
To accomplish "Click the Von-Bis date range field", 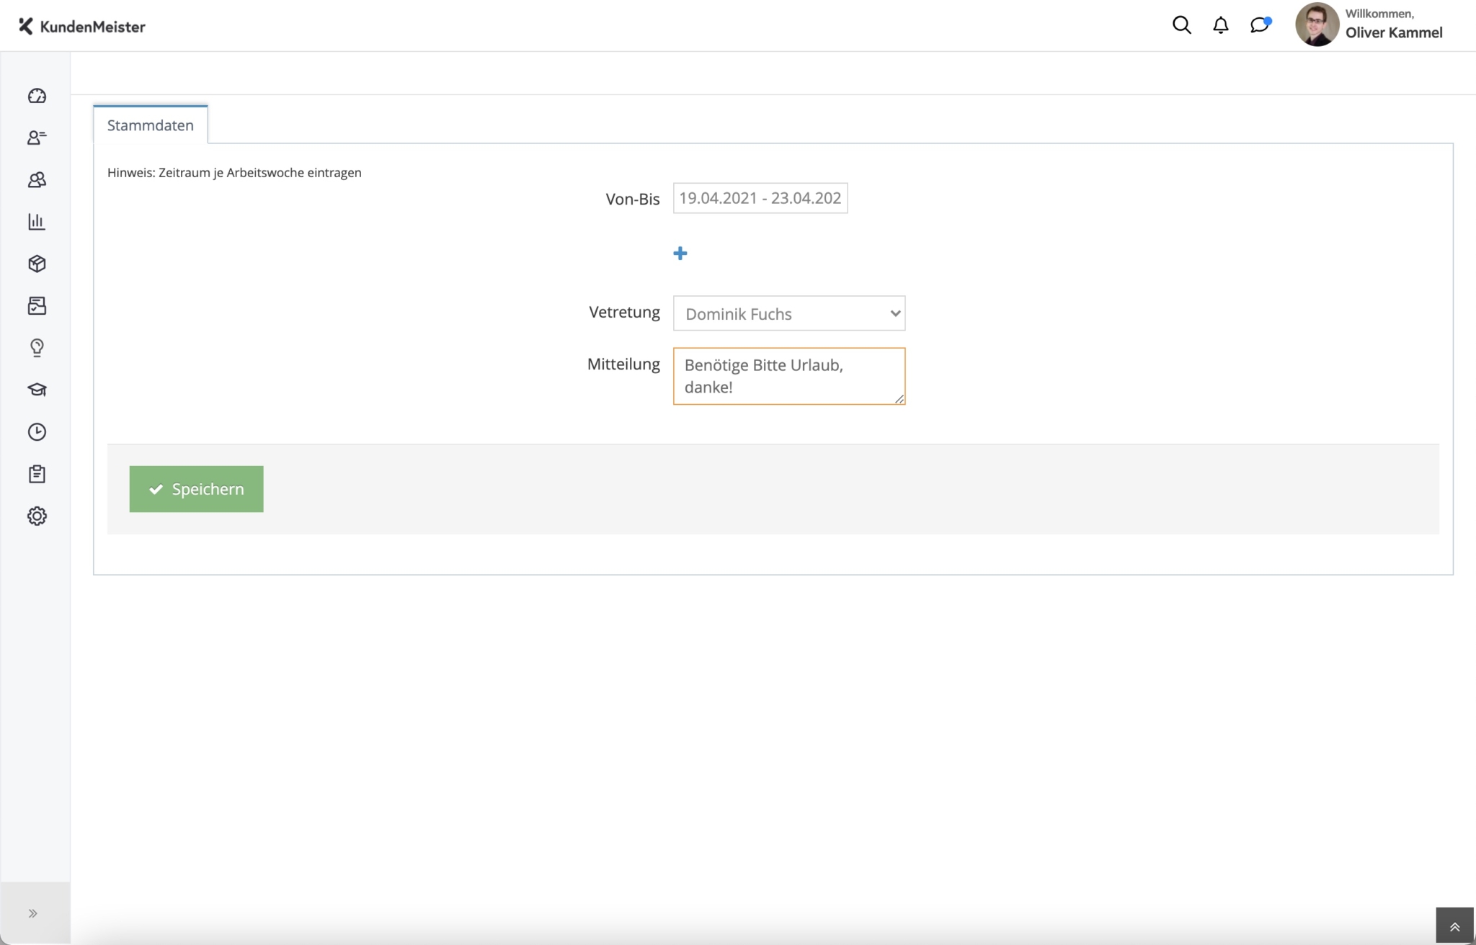I will [760, 198].
